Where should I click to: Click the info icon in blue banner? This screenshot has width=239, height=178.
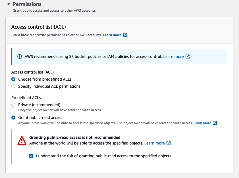pyautogui.click(x=20, y=56)
